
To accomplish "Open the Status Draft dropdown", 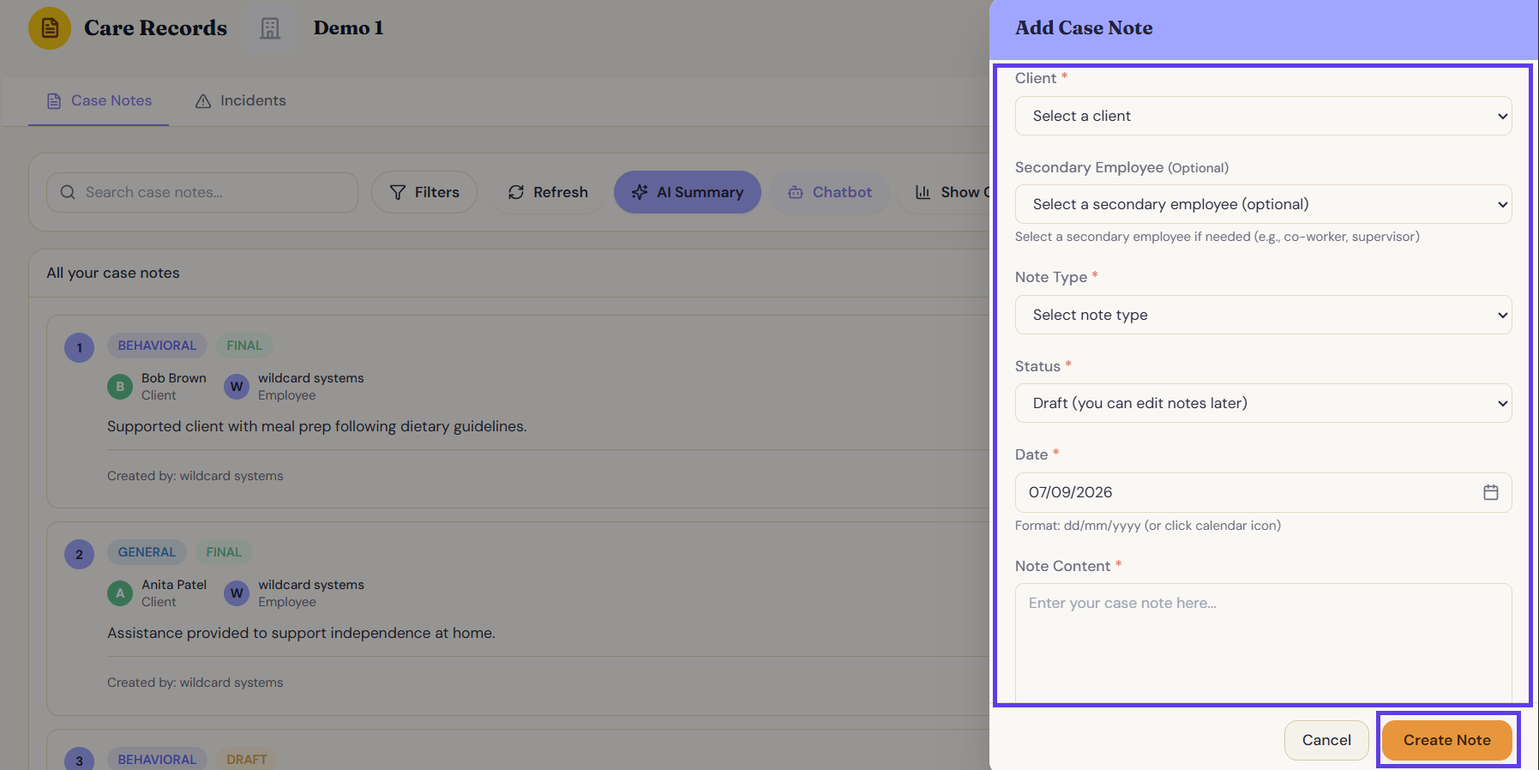I will pyautogui.click(x=1263, y=403).
